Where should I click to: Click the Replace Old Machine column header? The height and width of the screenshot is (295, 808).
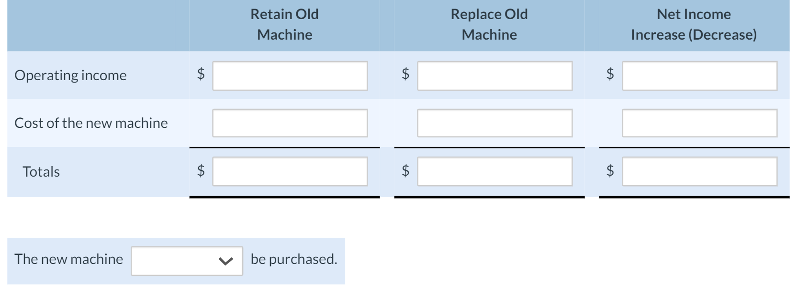coord(488,24)
